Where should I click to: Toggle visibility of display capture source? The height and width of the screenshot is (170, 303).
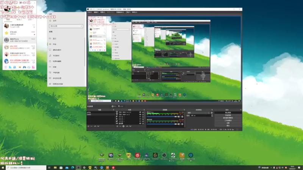tap(140, 124)
